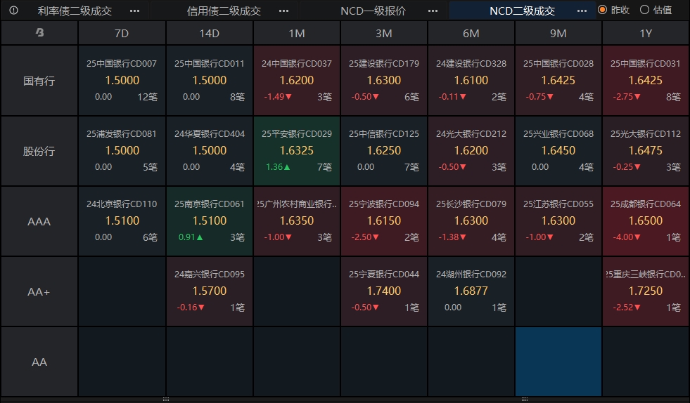Click the 1Y column header
Image resolution: width=690 pixels, height=403 pixels.
(x=646, y=33)
